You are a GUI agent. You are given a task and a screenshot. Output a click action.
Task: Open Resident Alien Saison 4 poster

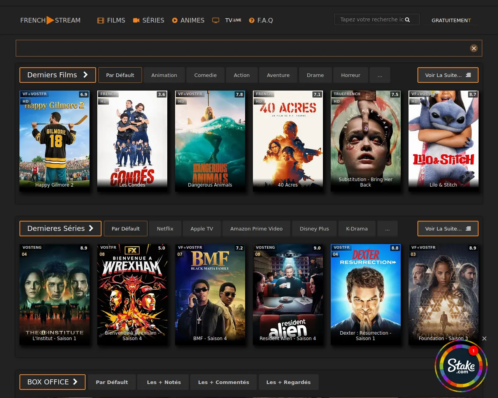click(288, 295)
